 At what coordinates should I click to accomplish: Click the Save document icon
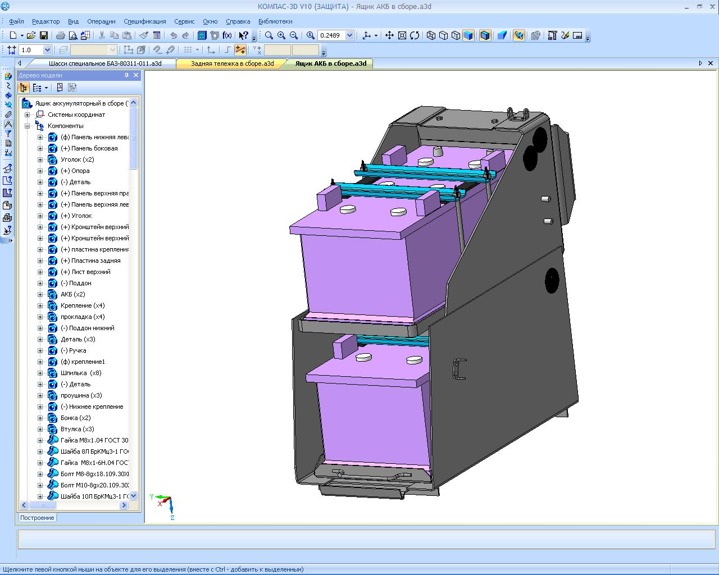43,35
